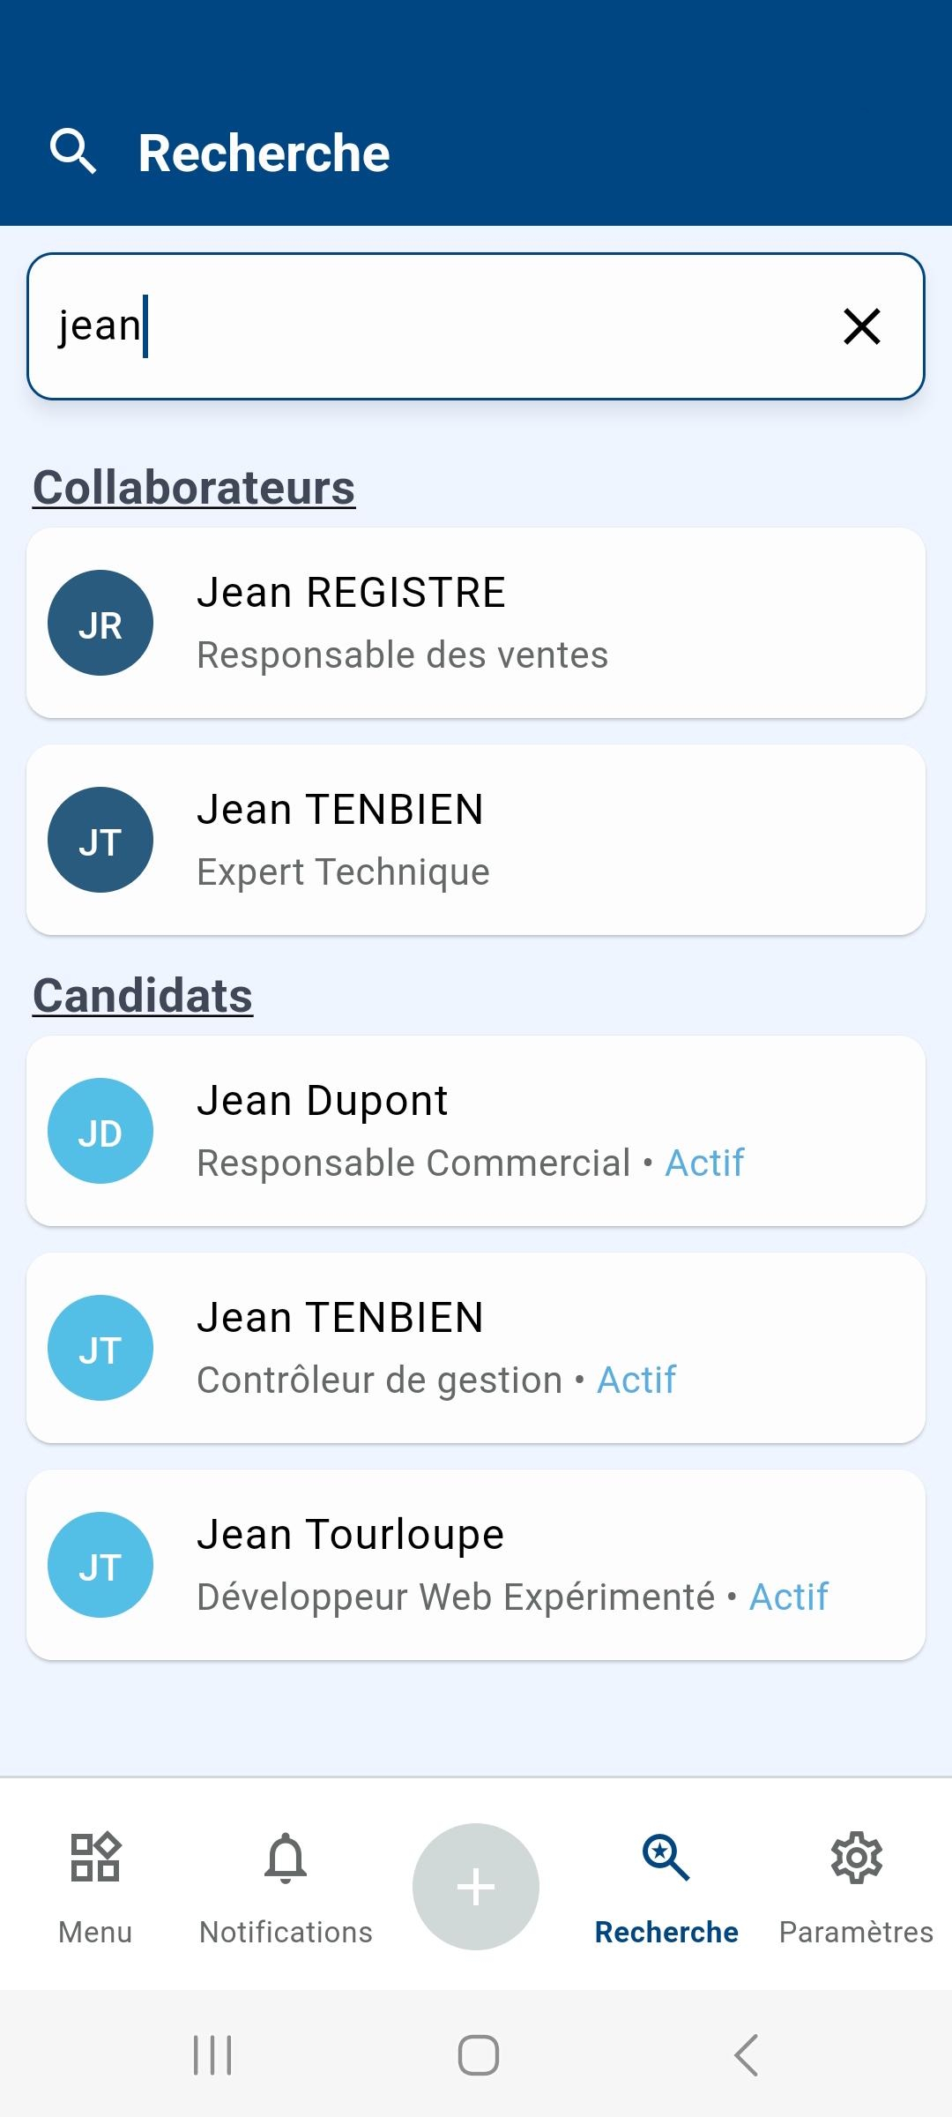Open Notifications bell icon
Screen dimensions: 952x2117
tap(286, 1857)
